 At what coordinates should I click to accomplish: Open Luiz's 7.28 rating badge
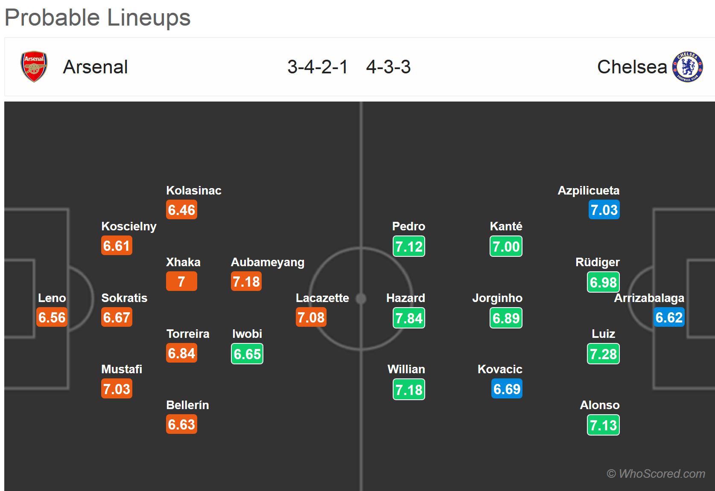[603, 354]
